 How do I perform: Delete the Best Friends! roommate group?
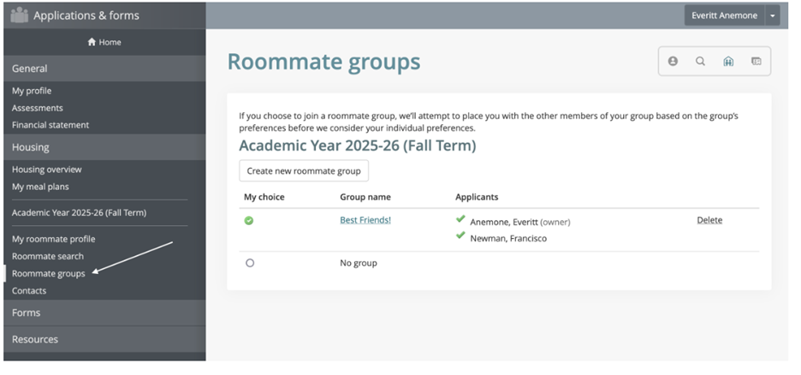[x=709, y=220]
